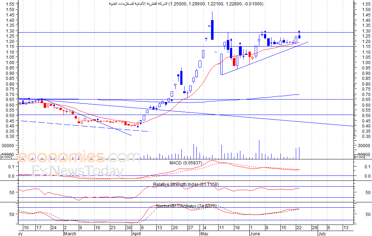Click the Relative Strength Index (61.1158) label

(x=186, y=184)
